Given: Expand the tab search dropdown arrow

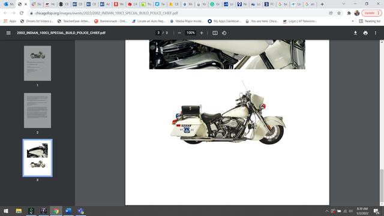Looking at the screenshot, I should tap(344, 4).
